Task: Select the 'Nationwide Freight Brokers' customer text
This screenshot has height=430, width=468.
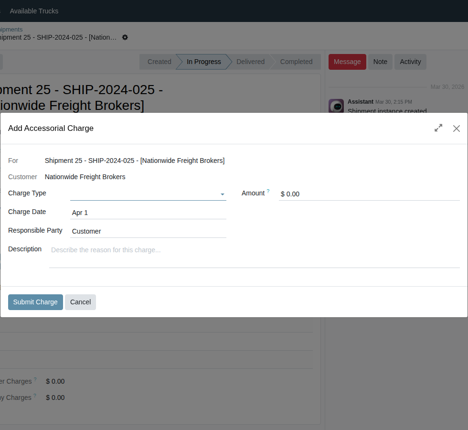Action: coord(85,177)
